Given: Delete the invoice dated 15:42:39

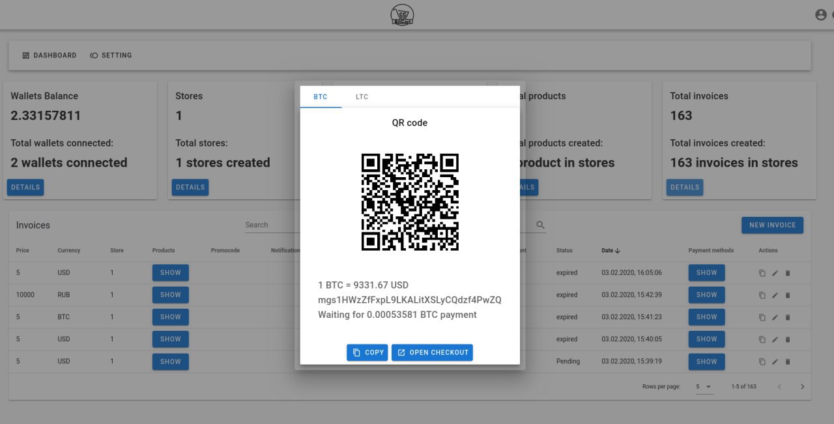Looking at the screenshot, I should (x=787, y=295).
